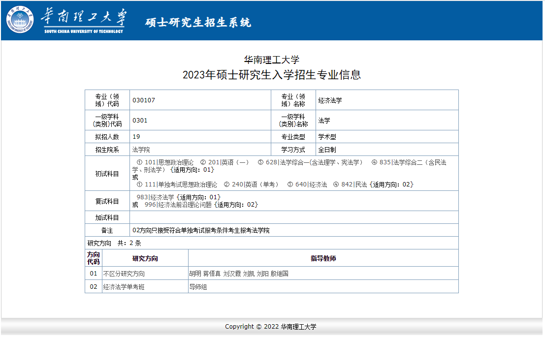Click the first-level discipline name 法学
Image resolution: width=545 pixels, height=338 pixels.
324,121
